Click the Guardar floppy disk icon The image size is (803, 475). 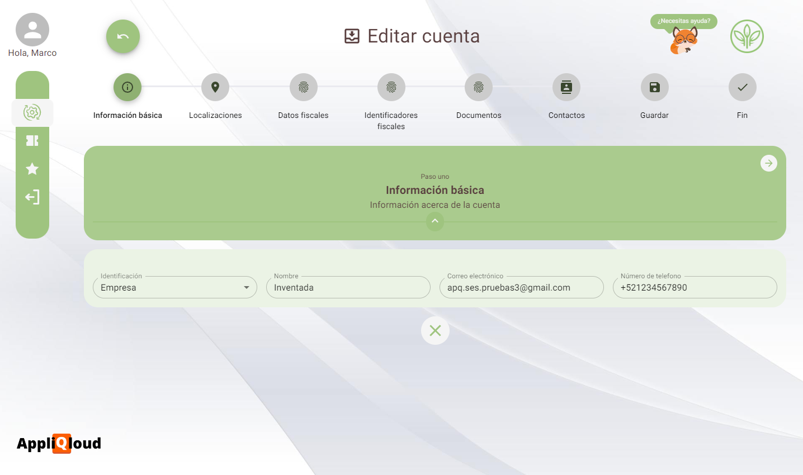tap(654, 87)
